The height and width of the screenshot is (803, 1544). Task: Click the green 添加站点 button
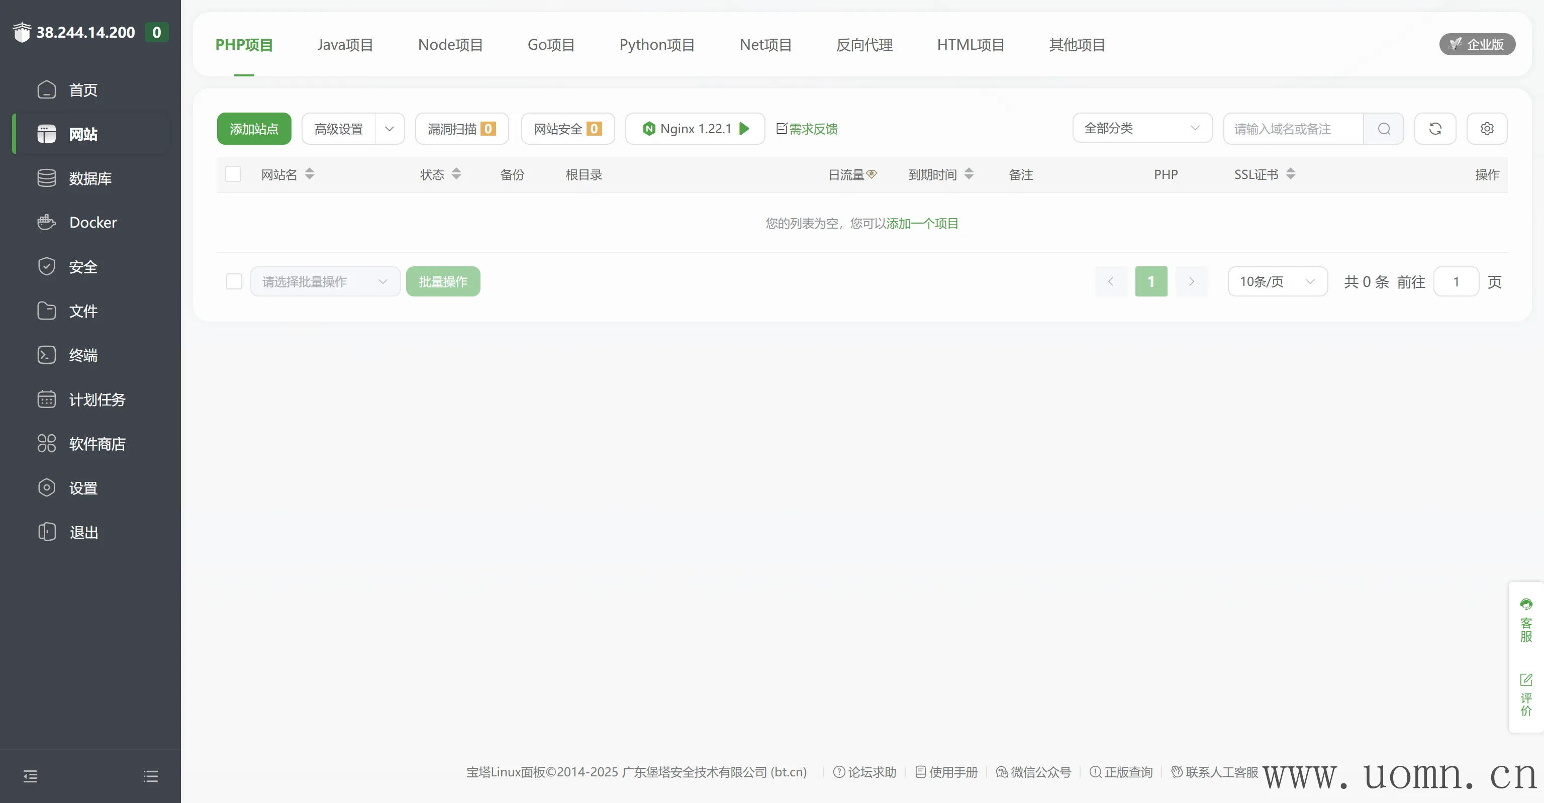point(254,129)
